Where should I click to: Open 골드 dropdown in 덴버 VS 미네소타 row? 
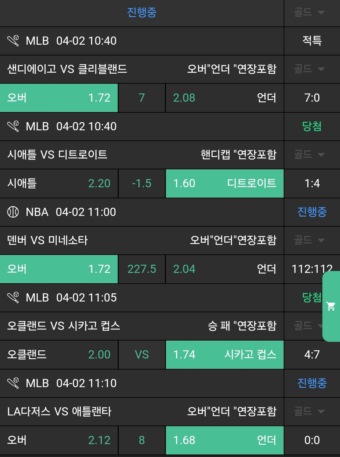coord(309,240)
